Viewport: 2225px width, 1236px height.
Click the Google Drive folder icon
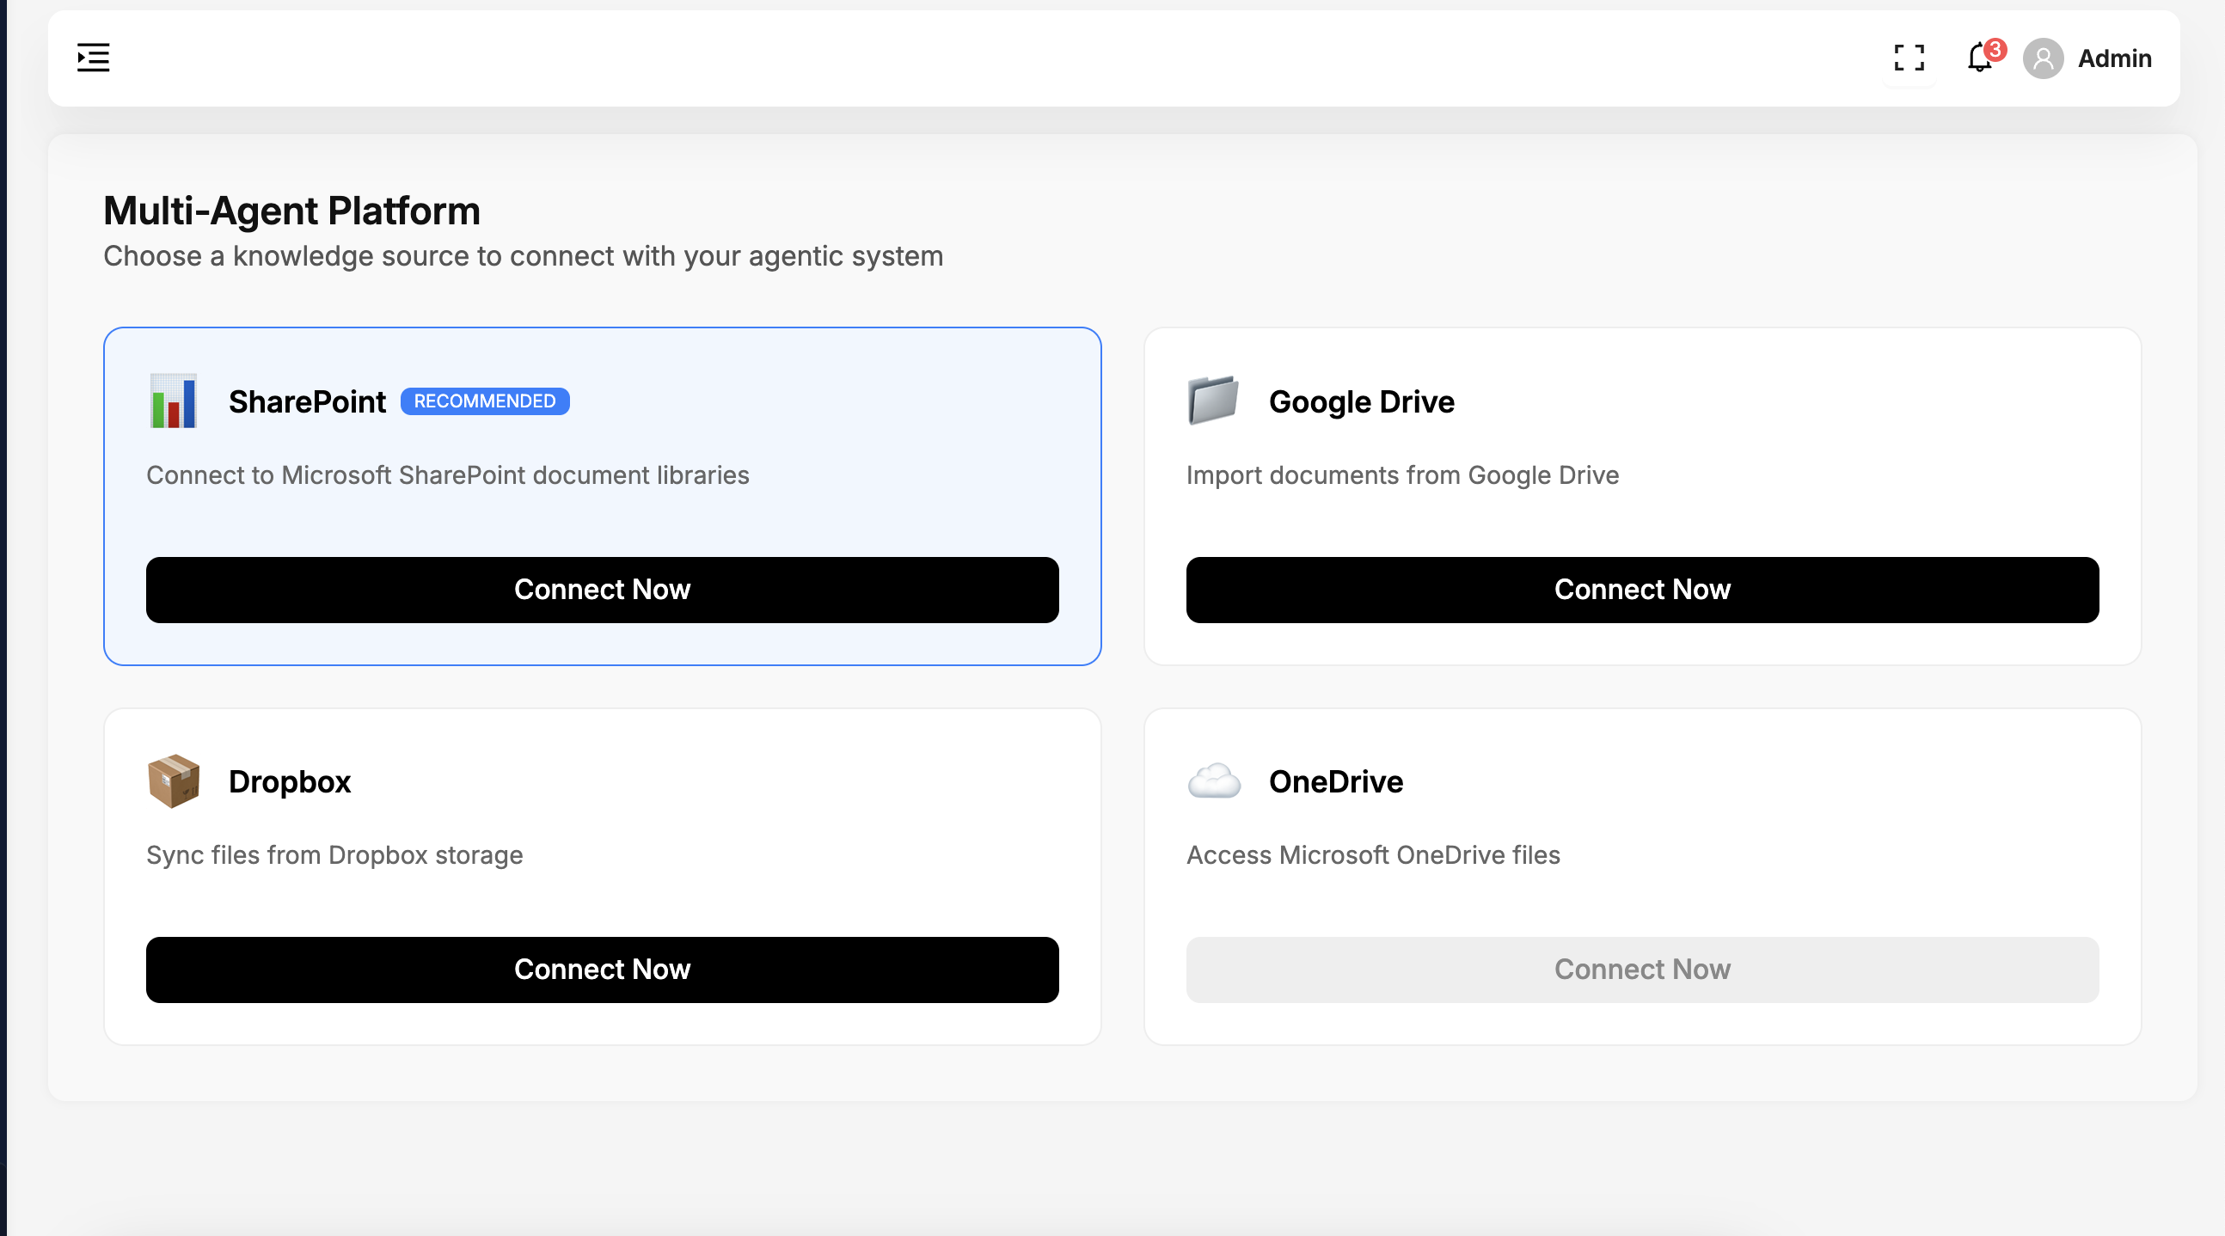click(x=1214, y=401)
